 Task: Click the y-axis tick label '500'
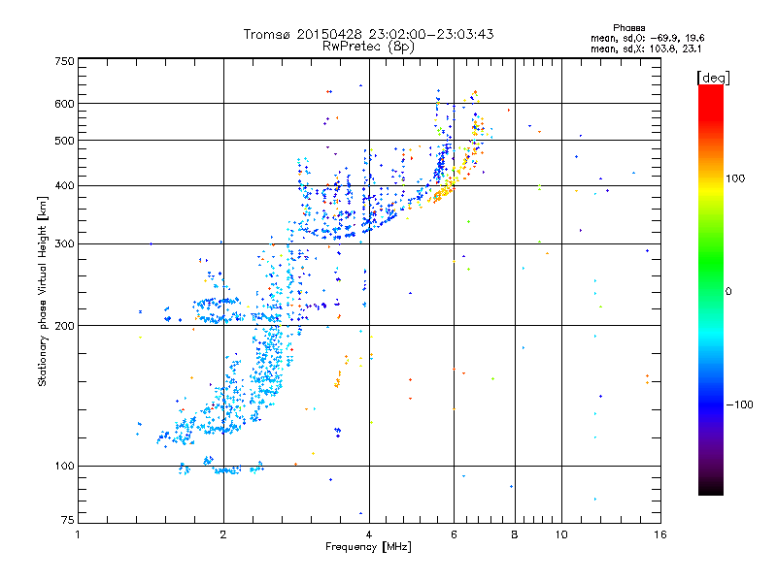pyautogui.click(x=65, y=141)
